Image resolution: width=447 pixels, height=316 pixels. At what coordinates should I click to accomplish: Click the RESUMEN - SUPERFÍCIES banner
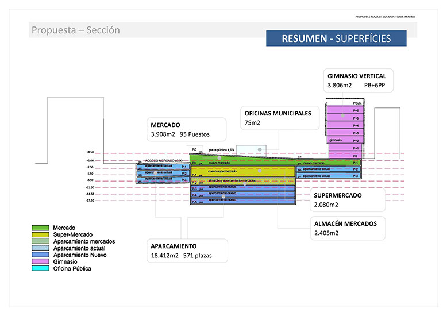(x=336, y=38)
